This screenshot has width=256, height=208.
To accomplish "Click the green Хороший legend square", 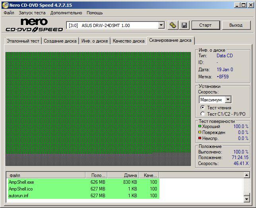I will pyautogui.click(x=200, y=126).
